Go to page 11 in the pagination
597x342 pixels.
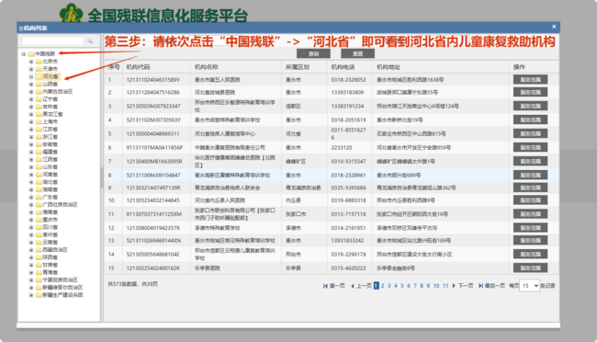(x=445, y=286)
